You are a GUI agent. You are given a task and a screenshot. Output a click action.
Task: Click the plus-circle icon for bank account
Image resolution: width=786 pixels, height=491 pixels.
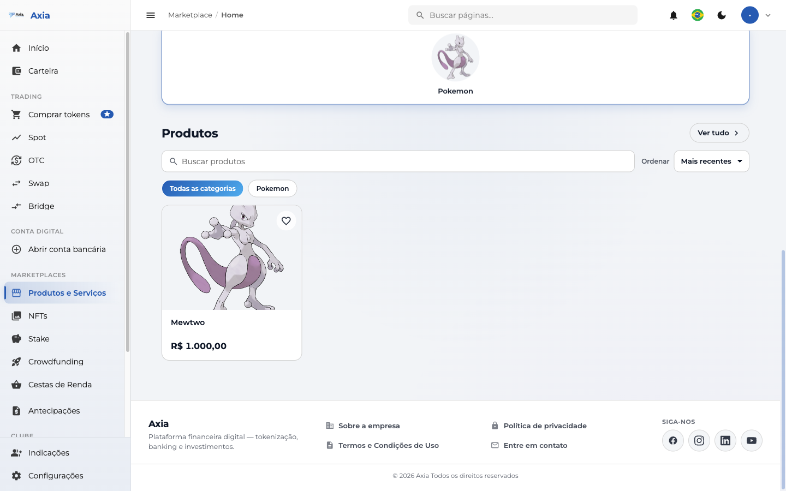pos(16,249)
